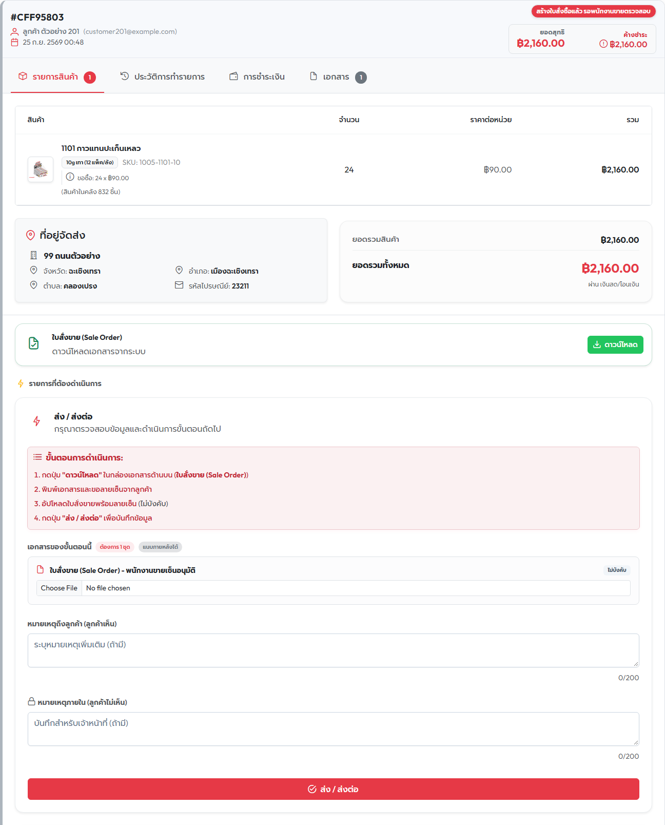This screenshot has width=665, height=825.
Task: Click the pin icon next to อำเภอ
Action: (x=179, y=270)
